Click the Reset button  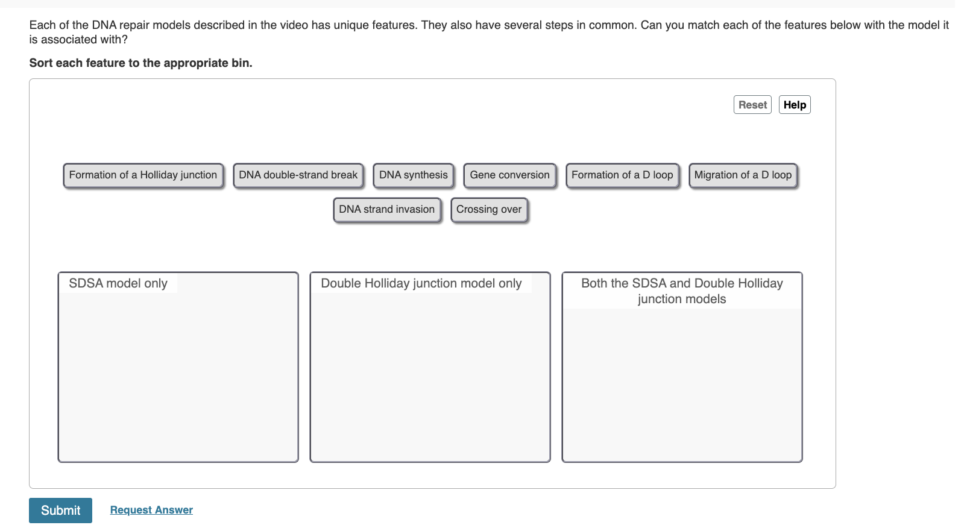752,105
